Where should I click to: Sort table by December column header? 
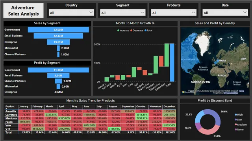tap(169, 107)
